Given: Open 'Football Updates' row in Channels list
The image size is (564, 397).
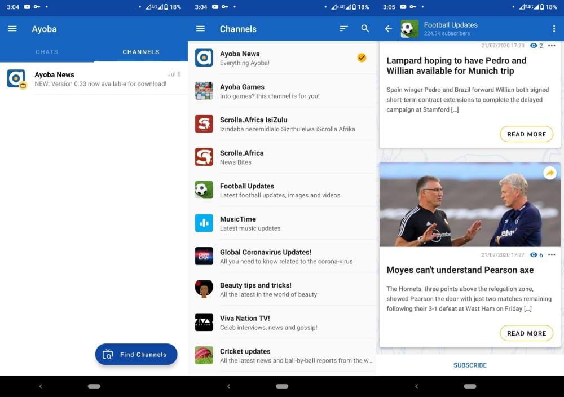Looking at the screenshot, I should tap(281, 190).
